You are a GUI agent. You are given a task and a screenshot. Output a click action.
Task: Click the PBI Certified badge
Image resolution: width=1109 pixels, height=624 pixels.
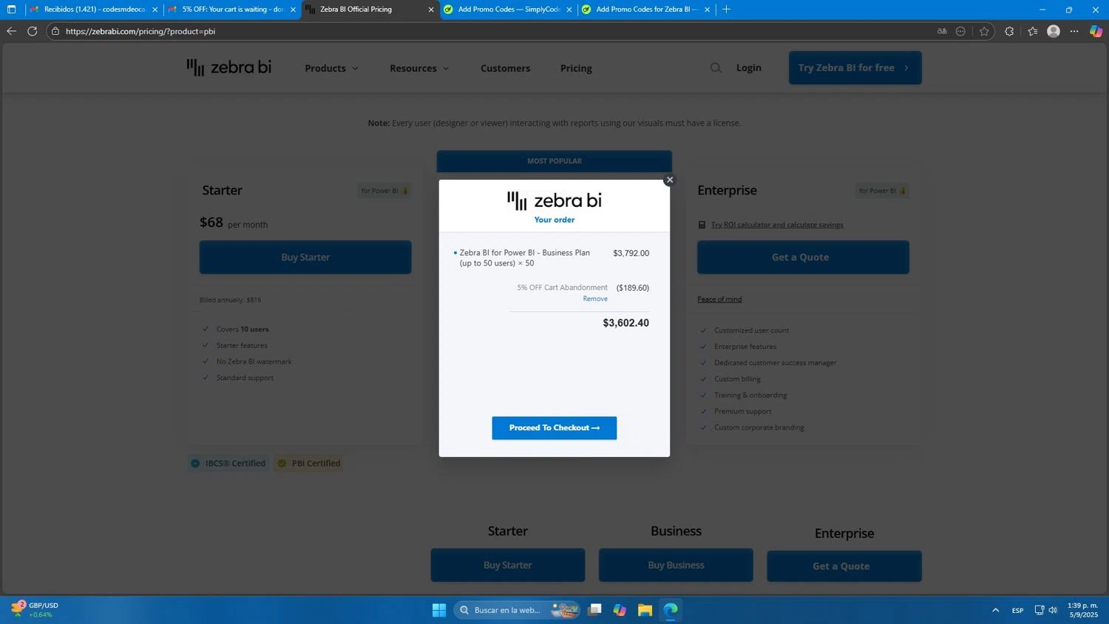pos(308,464)
